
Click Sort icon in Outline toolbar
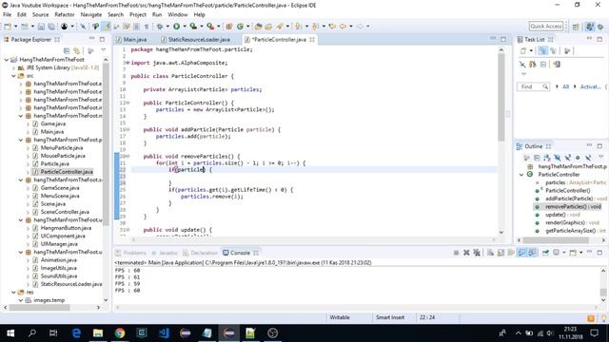coord(547,158)
